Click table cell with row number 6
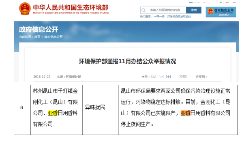Viewport: 244px width, 146px height. (x=22, y=110)
